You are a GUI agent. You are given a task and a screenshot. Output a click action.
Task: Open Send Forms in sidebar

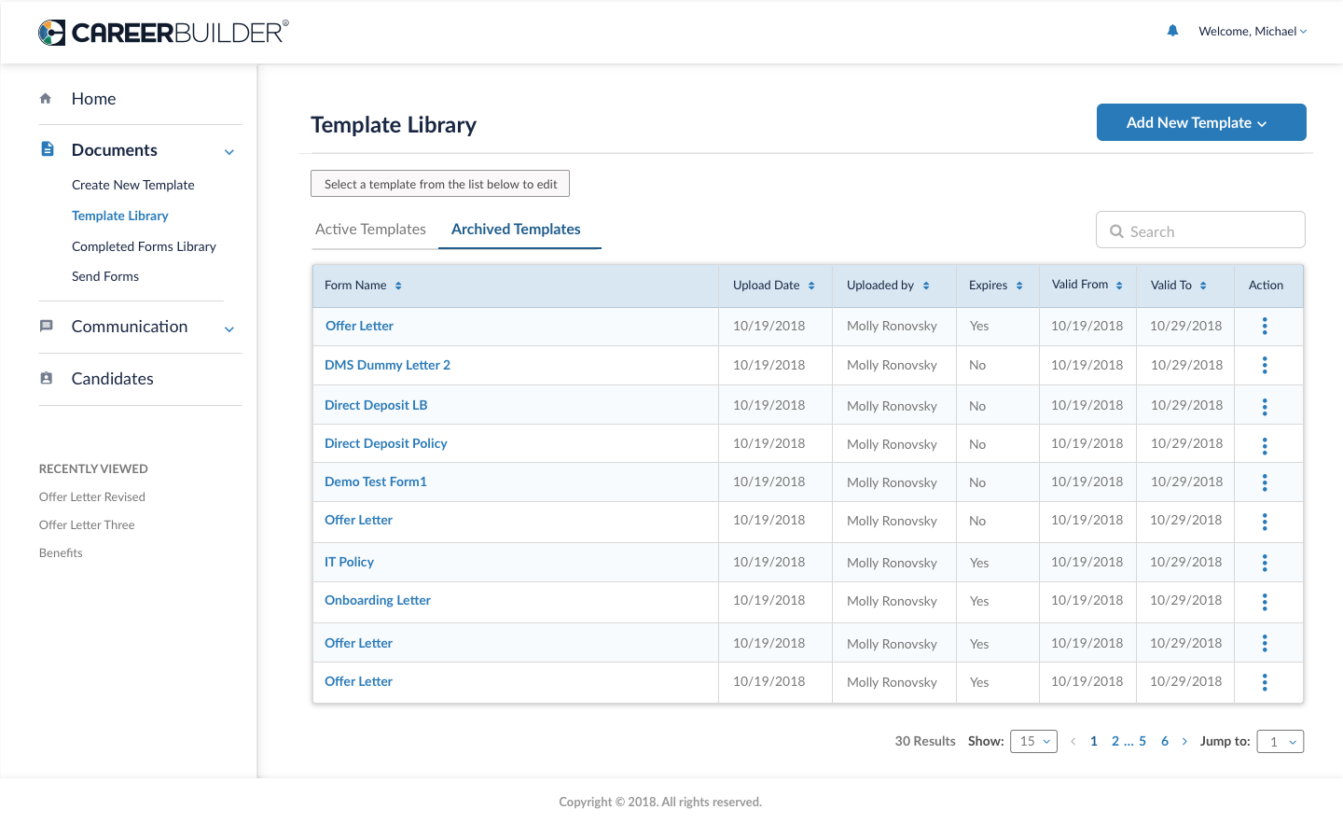point(105,276)
